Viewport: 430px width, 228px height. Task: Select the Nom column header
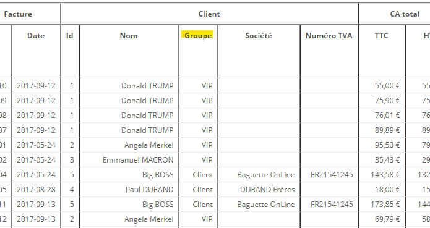click(129, 36)
